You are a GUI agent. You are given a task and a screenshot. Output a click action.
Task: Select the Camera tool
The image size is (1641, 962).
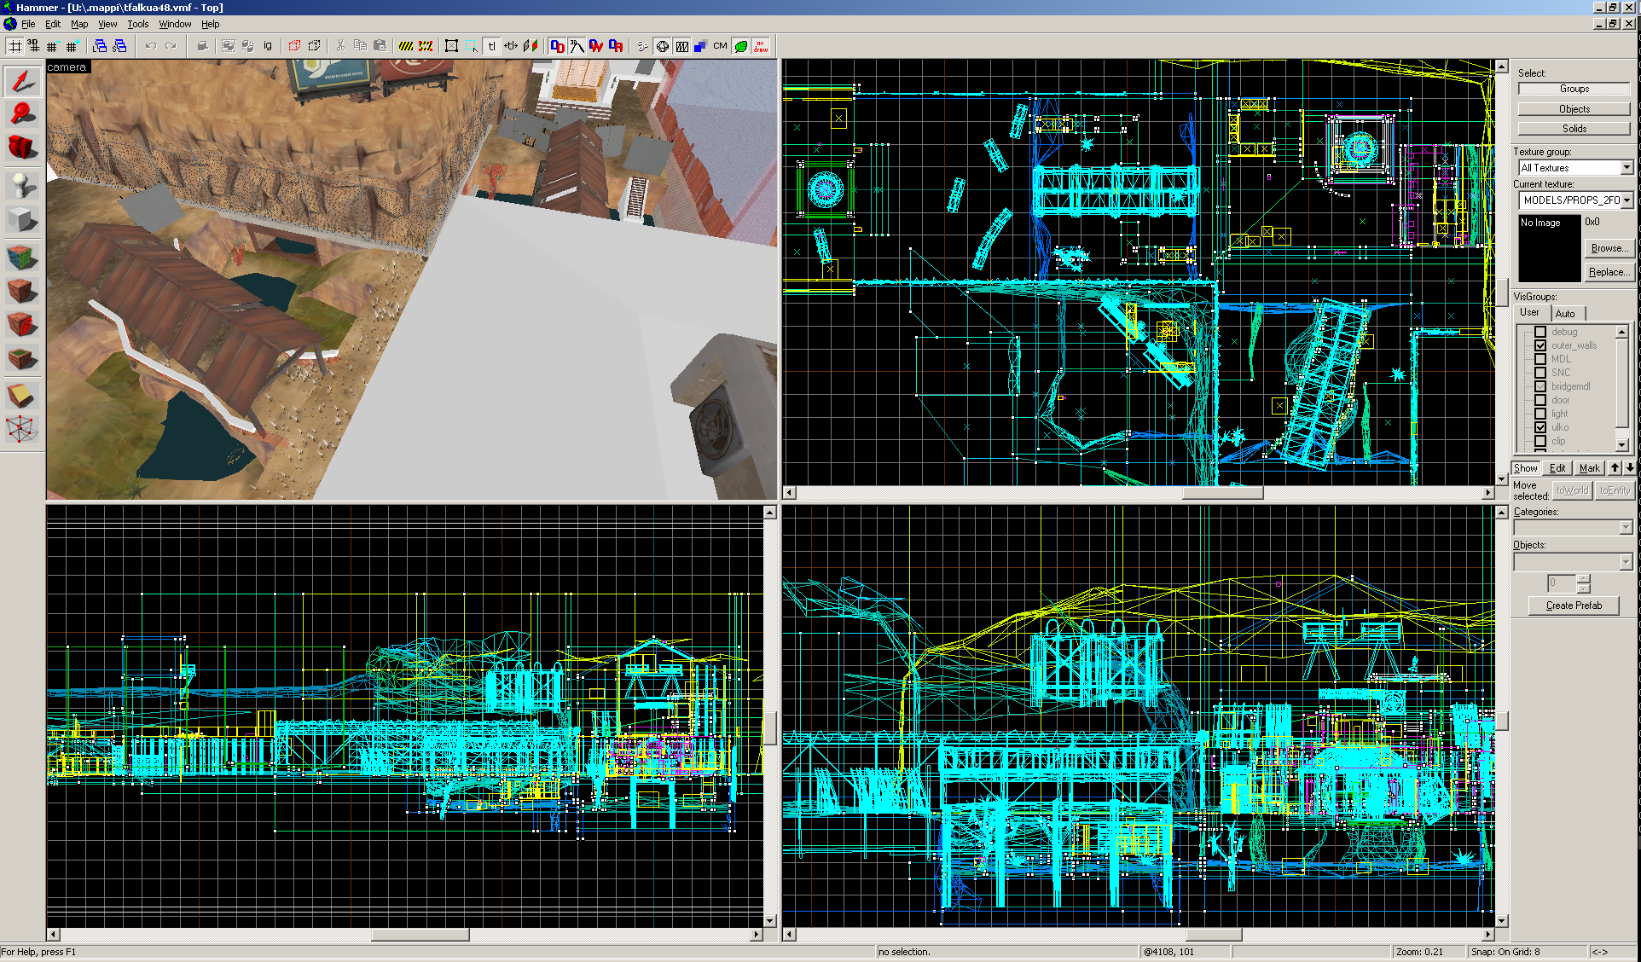point(22,148)
